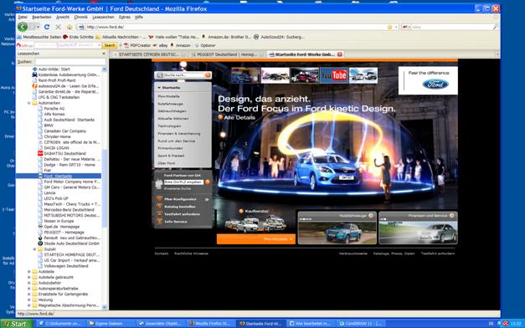Image resolution: width=525 pixels, height=328 pixels.
Task: Reload the page with the blue refresh icon
Action: 47,27
